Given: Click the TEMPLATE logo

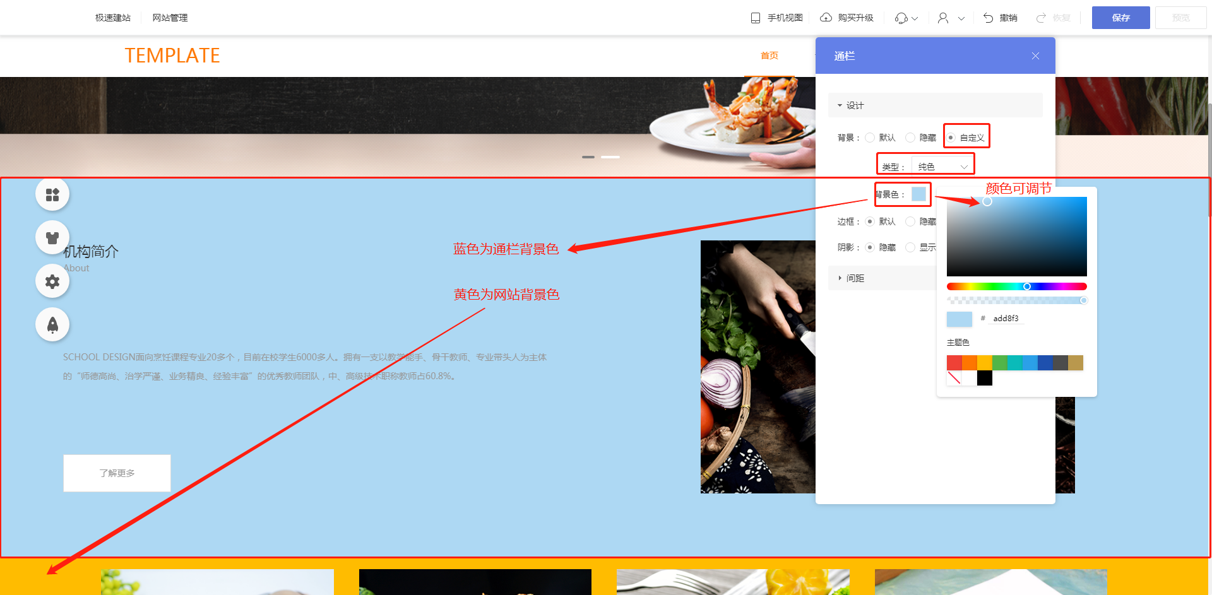Looking at the screenshot, I should click(x=172, y=56).
